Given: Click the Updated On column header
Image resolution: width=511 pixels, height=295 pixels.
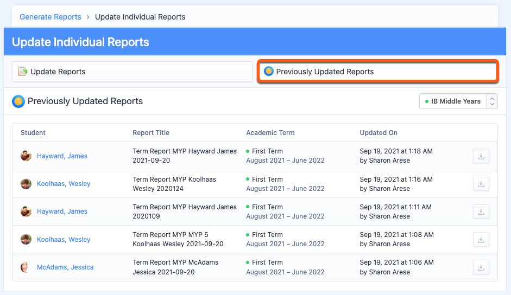Looking at the screenshot, I should point(378,133).
